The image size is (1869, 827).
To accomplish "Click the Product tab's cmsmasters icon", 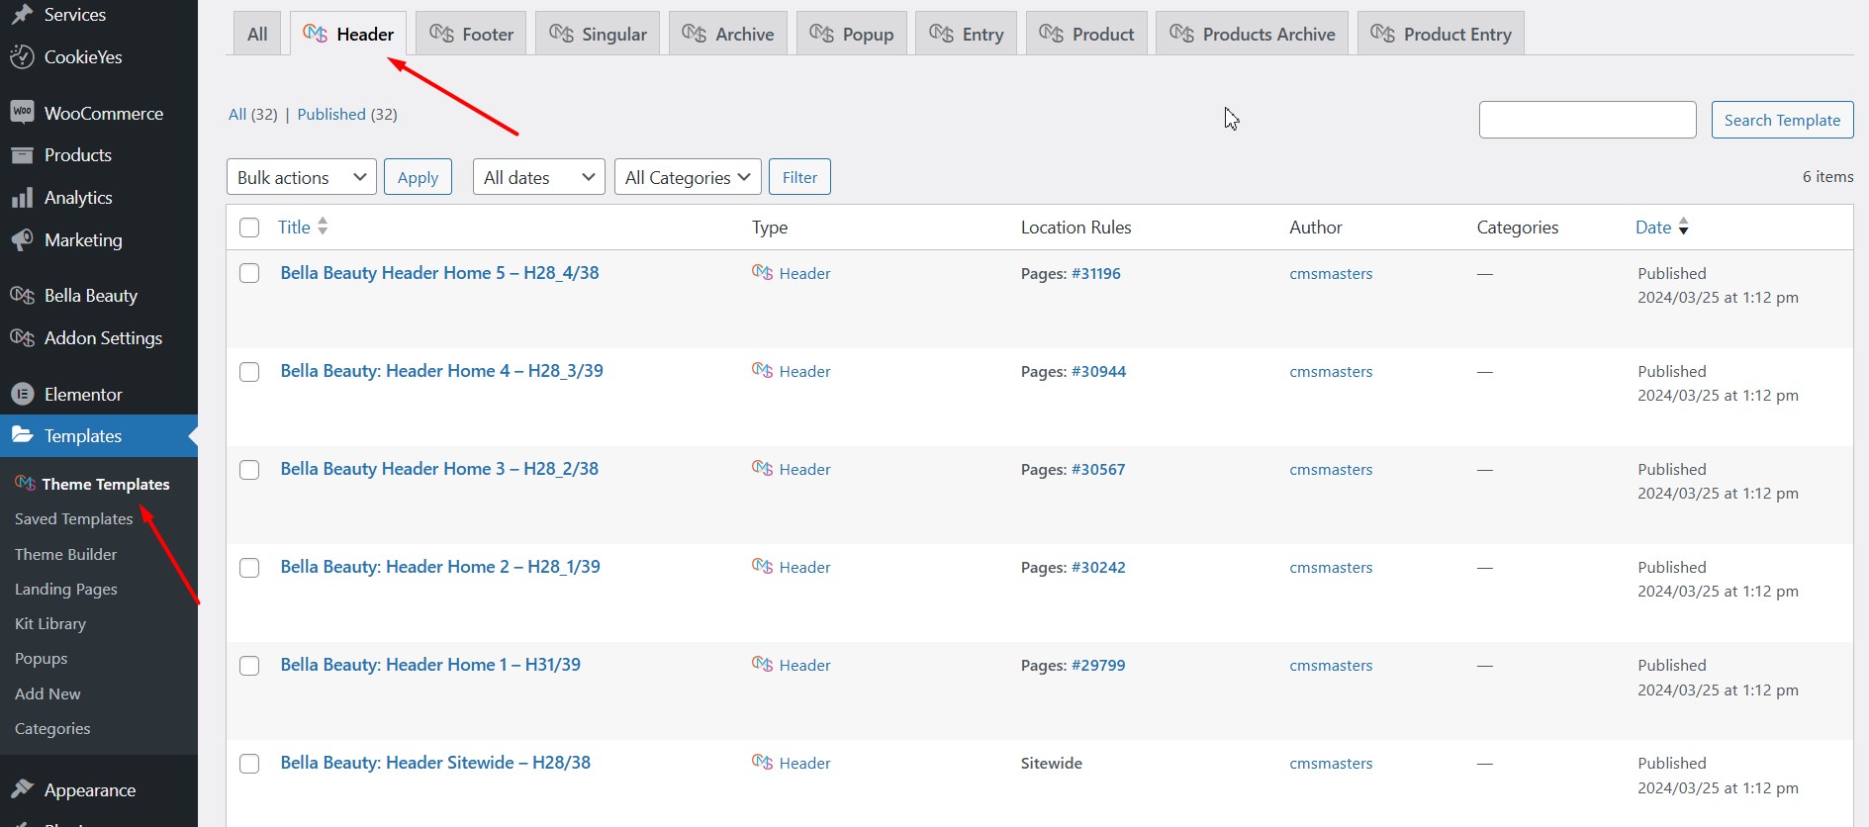I will click(1052, 34).
